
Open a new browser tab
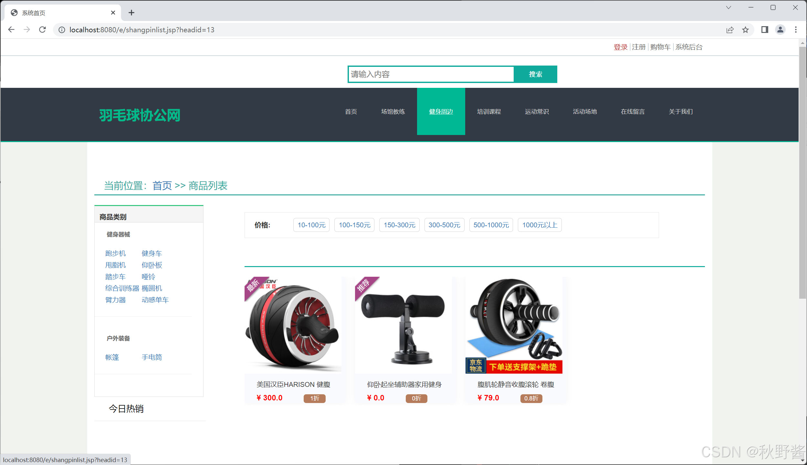click(x=131, y=13)
